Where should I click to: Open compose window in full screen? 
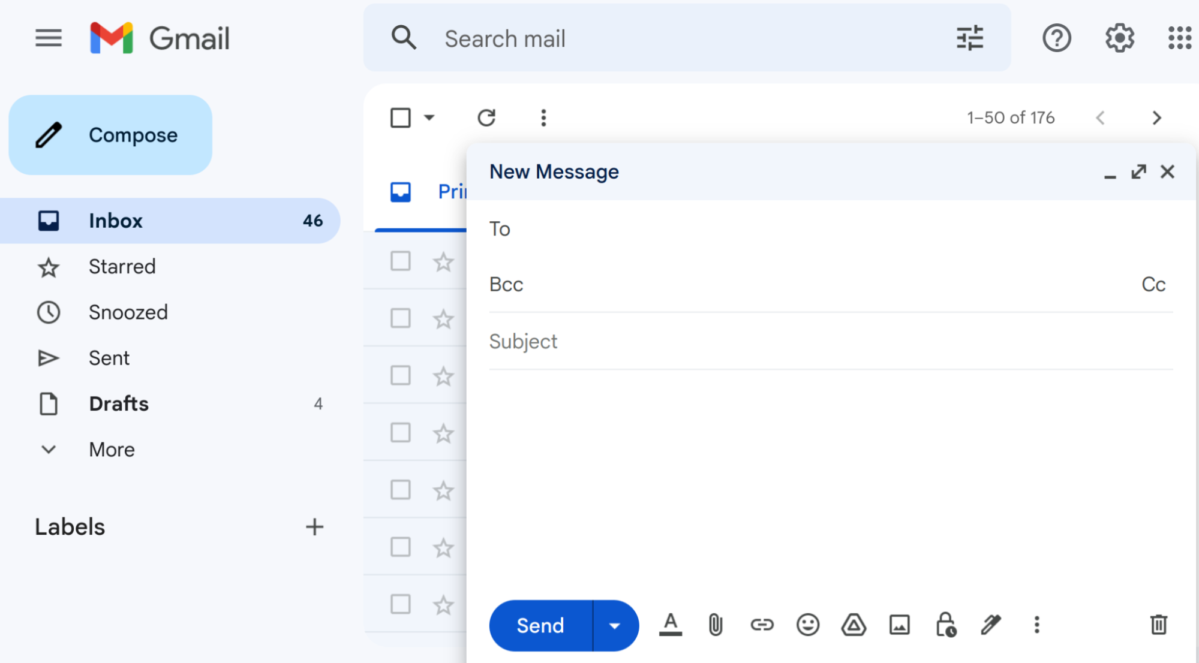(1138, 172)
